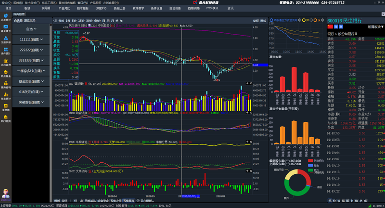385x208 pixels.
Task: Open the 大单统计 sidebar icon
Action: tap(6, 17)
